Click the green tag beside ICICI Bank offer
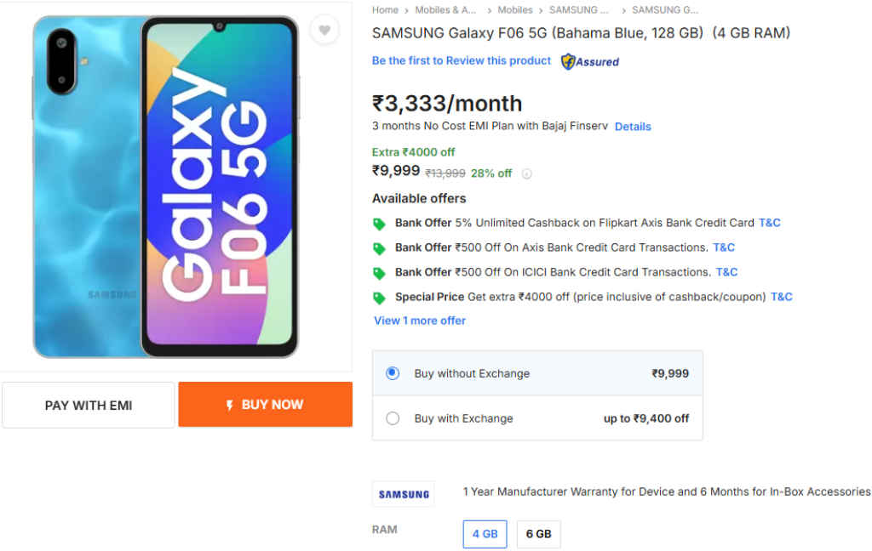The image size is (872, 551). [378, 272]
